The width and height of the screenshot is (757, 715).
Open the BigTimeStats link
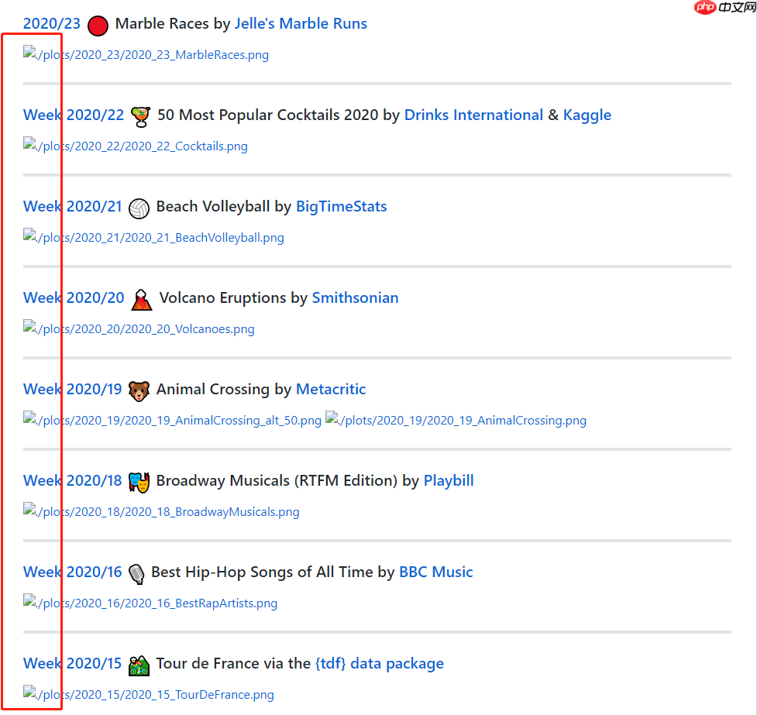coord(341,207)
